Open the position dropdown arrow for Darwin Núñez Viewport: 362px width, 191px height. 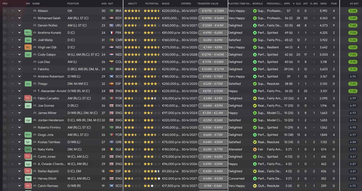tap(20, 25)
